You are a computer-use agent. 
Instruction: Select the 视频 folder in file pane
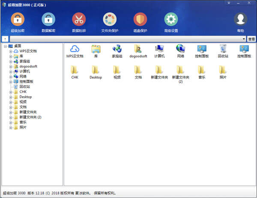[x=117, y=72]
